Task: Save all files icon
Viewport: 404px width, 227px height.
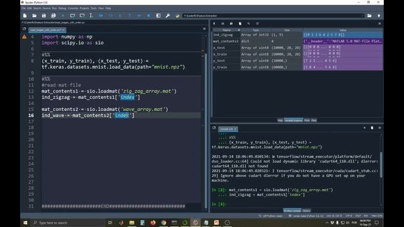Action: point(53,16)
